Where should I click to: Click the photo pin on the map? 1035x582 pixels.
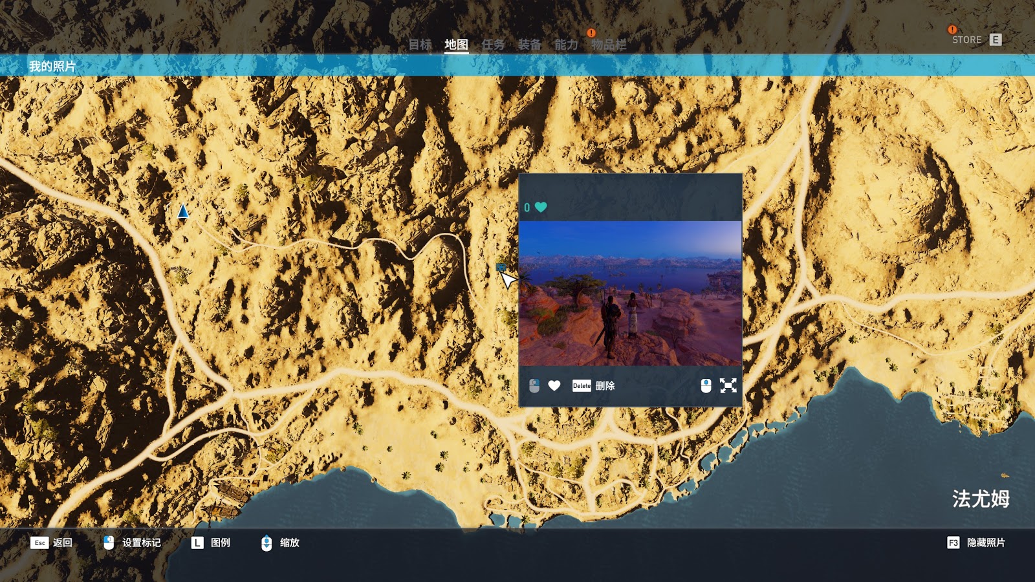[x=501, y=267]
